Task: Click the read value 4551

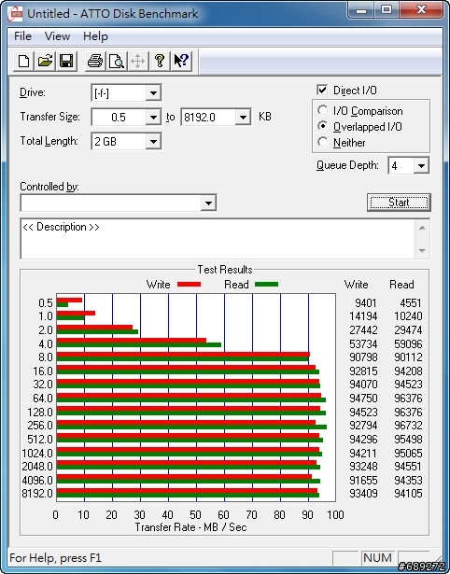Action: click(411, 303)
